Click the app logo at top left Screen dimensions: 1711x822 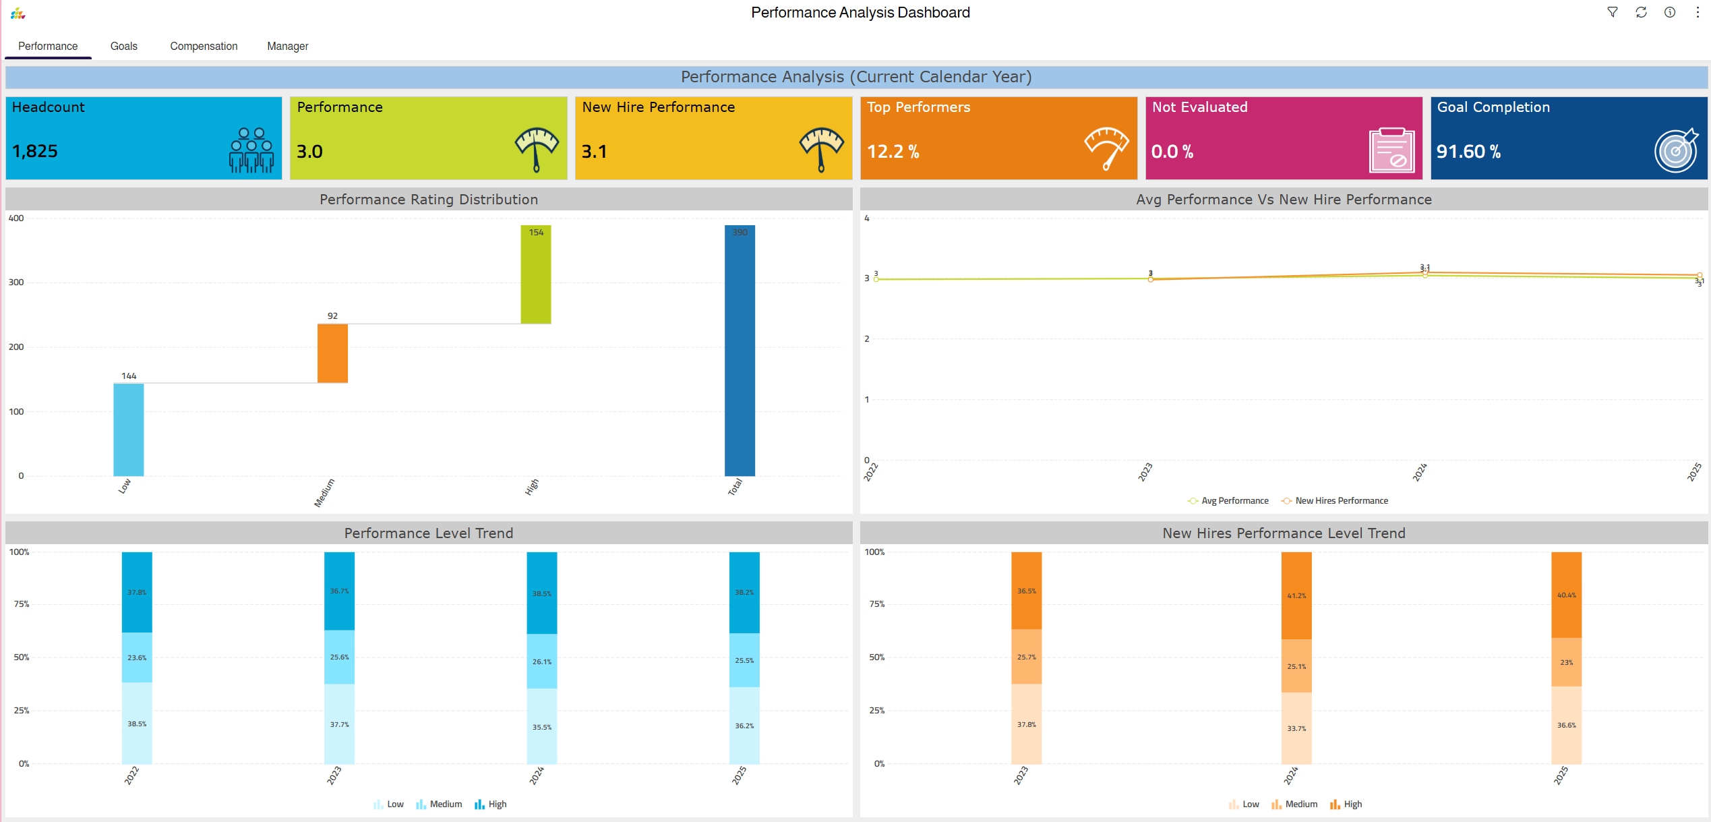[x=18, y=13]
